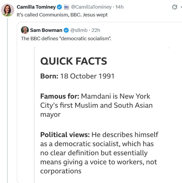Click the tweet text mentioning Communism
182x183 pixels.
[62, 15]
